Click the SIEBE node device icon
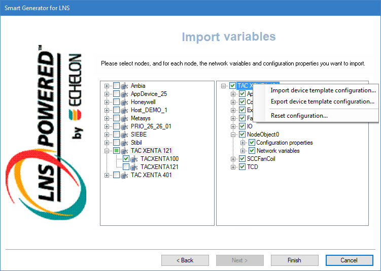The width and height of the screenshot is (381, 271). coord(125,134)
